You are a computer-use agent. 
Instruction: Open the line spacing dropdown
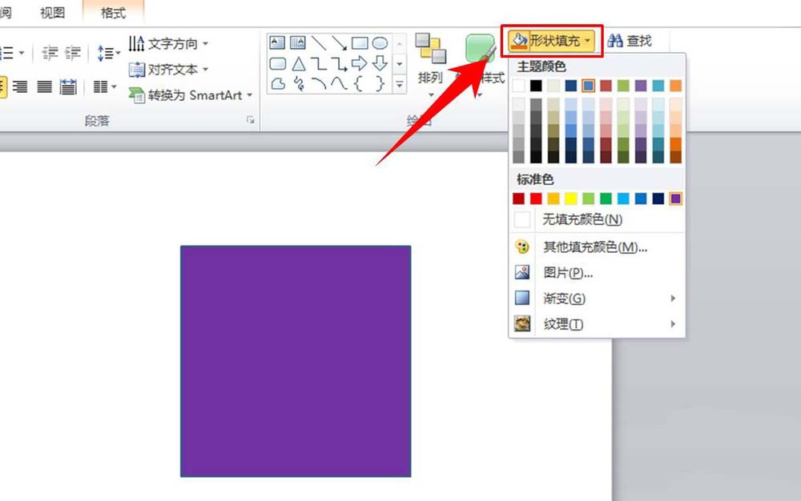pyautogui.click(x=109, y=53)
